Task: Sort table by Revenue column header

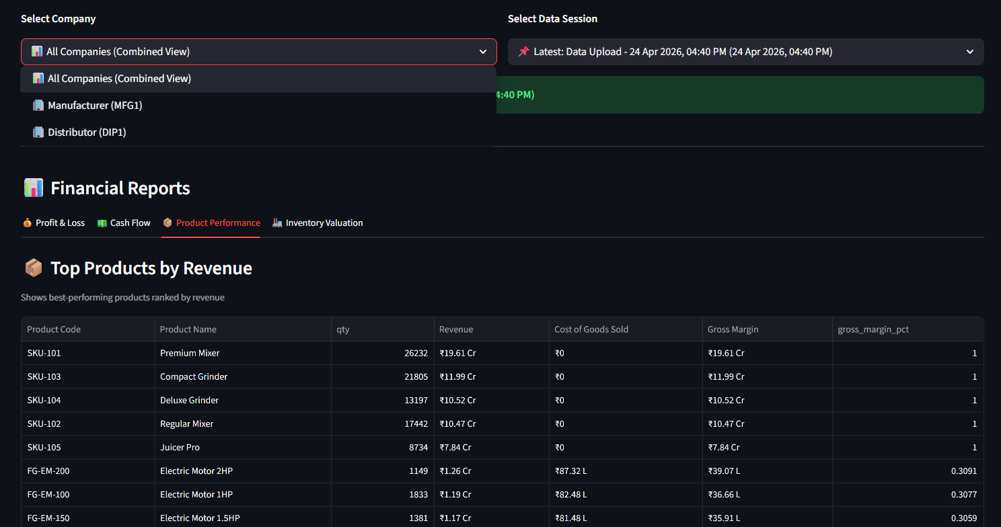Action: tap(491, 329)
